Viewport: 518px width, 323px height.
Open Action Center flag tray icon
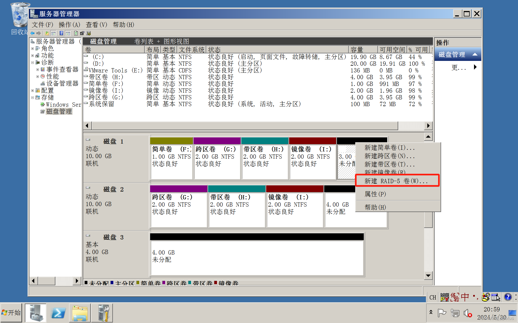(442, 313)
